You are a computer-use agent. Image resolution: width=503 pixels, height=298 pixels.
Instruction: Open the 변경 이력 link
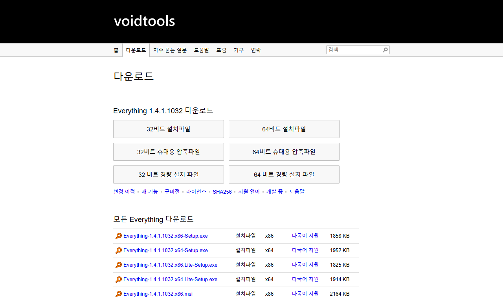pyautogui.click(x=124, y=192)
